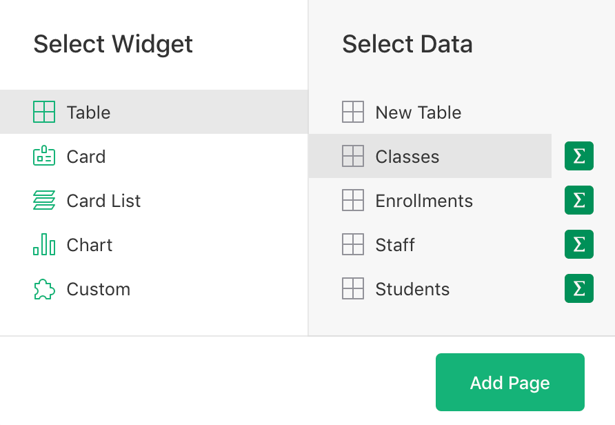Click the table grid icon beside Students
This screenshot has height=425, width=615.
click(x=352, y=288)
